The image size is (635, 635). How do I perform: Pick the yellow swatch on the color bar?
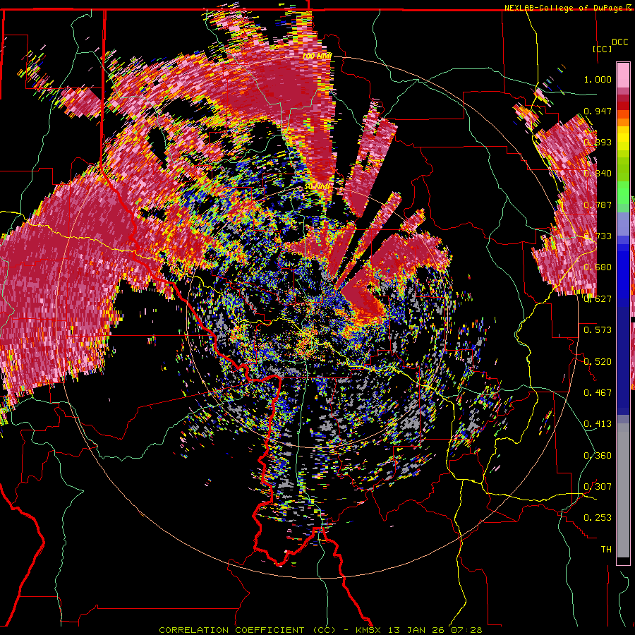tap(623, 139)
